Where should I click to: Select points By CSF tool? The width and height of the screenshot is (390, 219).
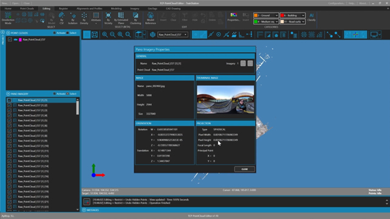(61, 18)
